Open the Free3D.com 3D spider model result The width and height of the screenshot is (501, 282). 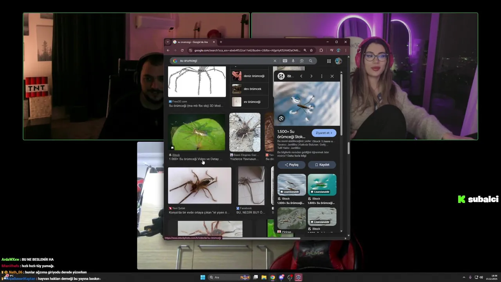point(197,81)
